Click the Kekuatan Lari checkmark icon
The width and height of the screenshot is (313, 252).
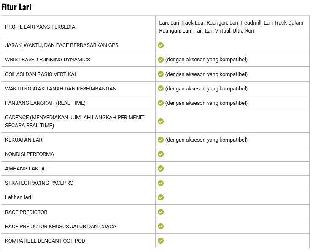click(x=161, y=140)
